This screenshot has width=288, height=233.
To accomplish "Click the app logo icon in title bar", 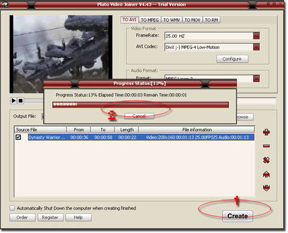I will point(4,4).
